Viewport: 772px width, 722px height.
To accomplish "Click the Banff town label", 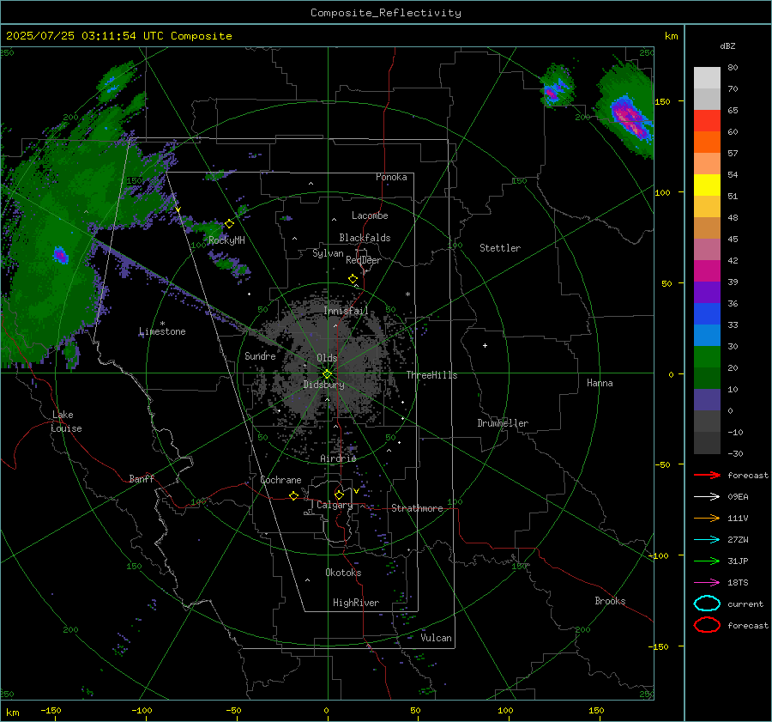I will coord(142,479).
